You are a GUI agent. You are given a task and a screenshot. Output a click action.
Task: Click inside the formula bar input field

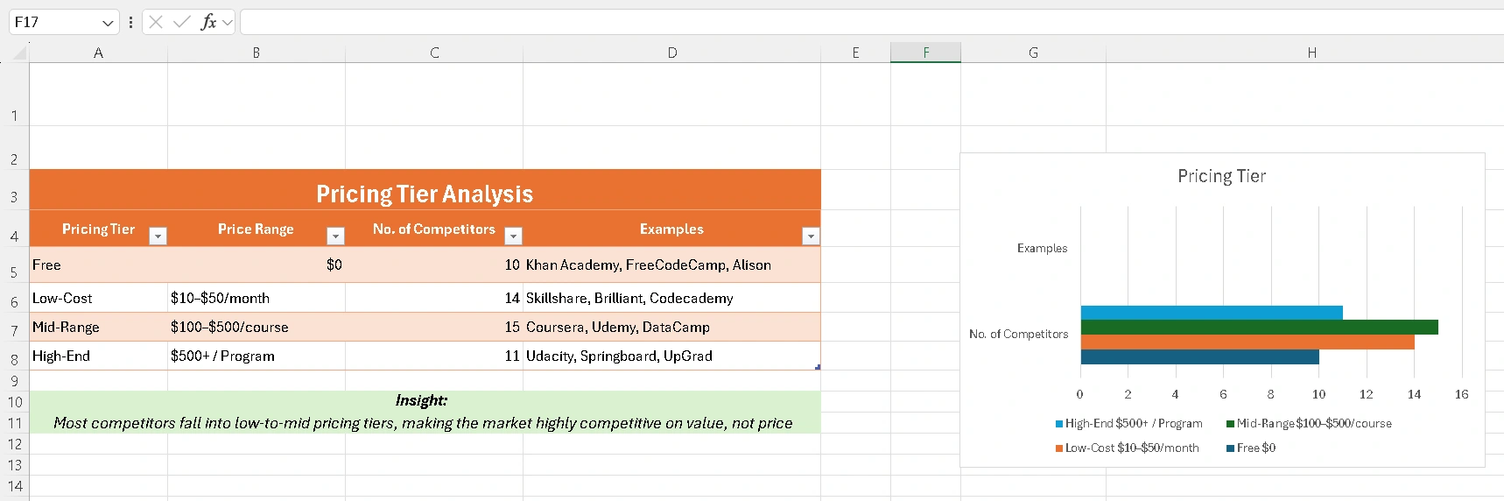[867, 22]
